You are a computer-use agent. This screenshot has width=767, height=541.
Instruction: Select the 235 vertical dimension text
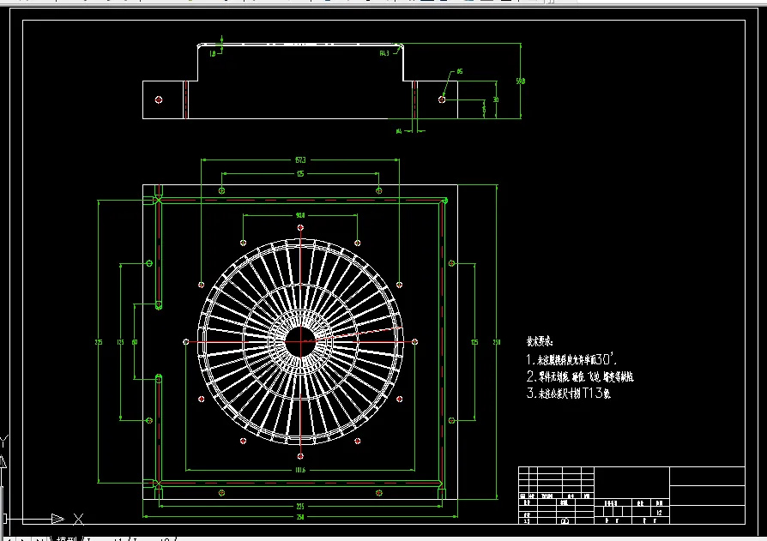click(x=99, y=342)
